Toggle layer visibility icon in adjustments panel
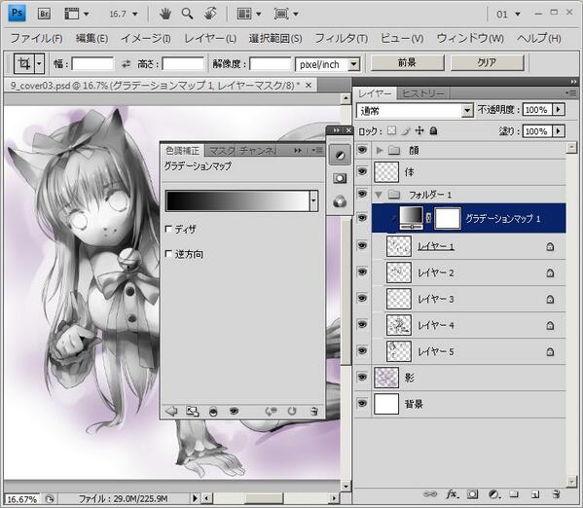Viewport: 583px width, 508px height. [234, 411]
